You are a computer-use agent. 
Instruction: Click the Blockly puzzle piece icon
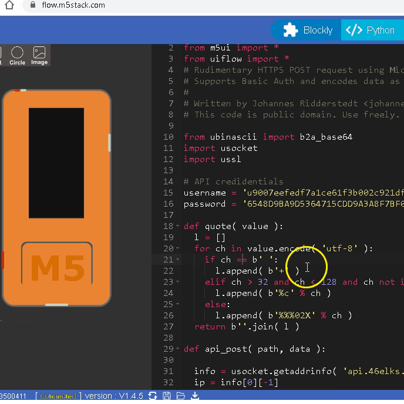(x=290, y=30)
